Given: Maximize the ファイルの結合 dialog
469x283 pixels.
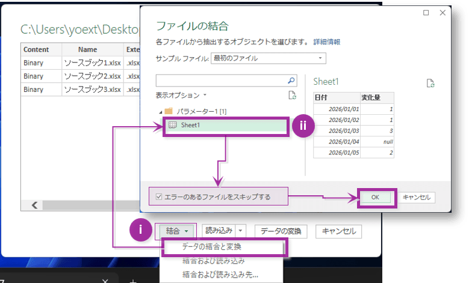Looking at the screenshot, I should (426, 13).
